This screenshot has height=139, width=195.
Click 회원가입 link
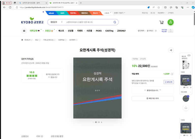coord(145,13)
